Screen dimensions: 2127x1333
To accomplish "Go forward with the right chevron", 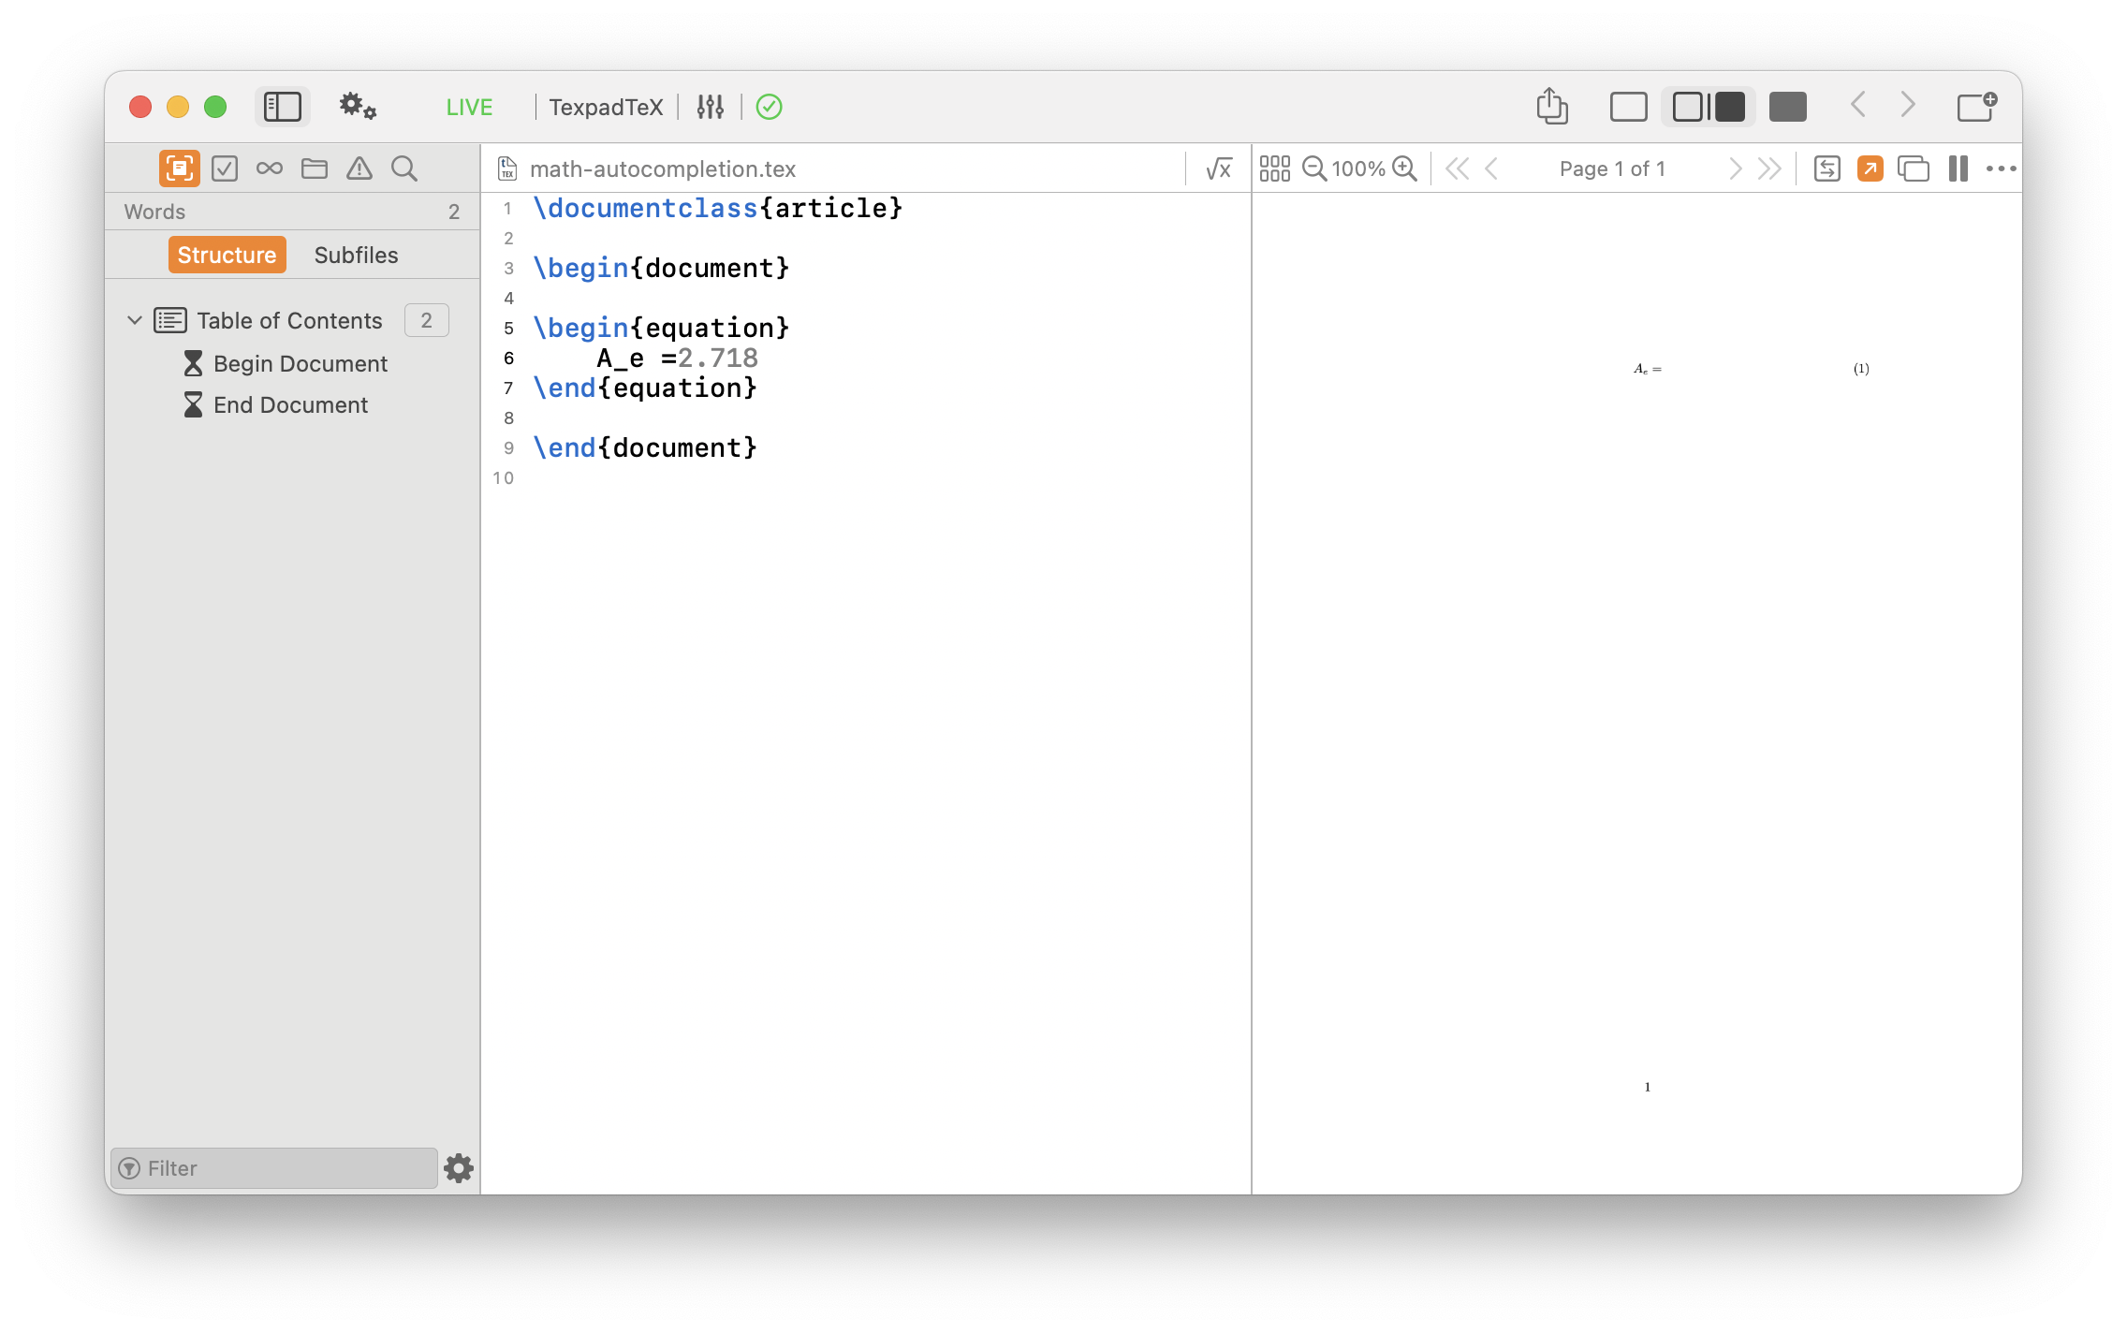I will pos(1908,105).
